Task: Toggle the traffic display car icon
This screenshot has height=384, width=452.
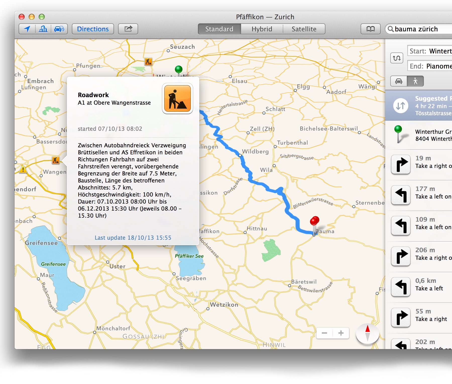Action: pyautogui.click(x=59, y=29)
